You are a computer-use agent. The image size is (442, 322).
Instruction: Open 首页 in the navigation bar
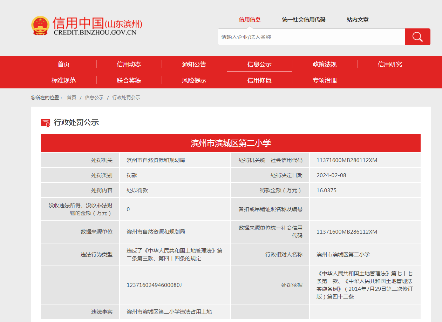pyautogui.click(x=63, y=64)
